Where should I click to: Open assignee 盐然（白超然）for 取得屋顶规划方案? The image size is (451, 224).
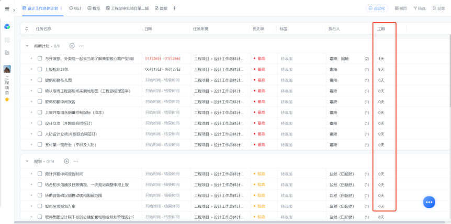(342, 206)
